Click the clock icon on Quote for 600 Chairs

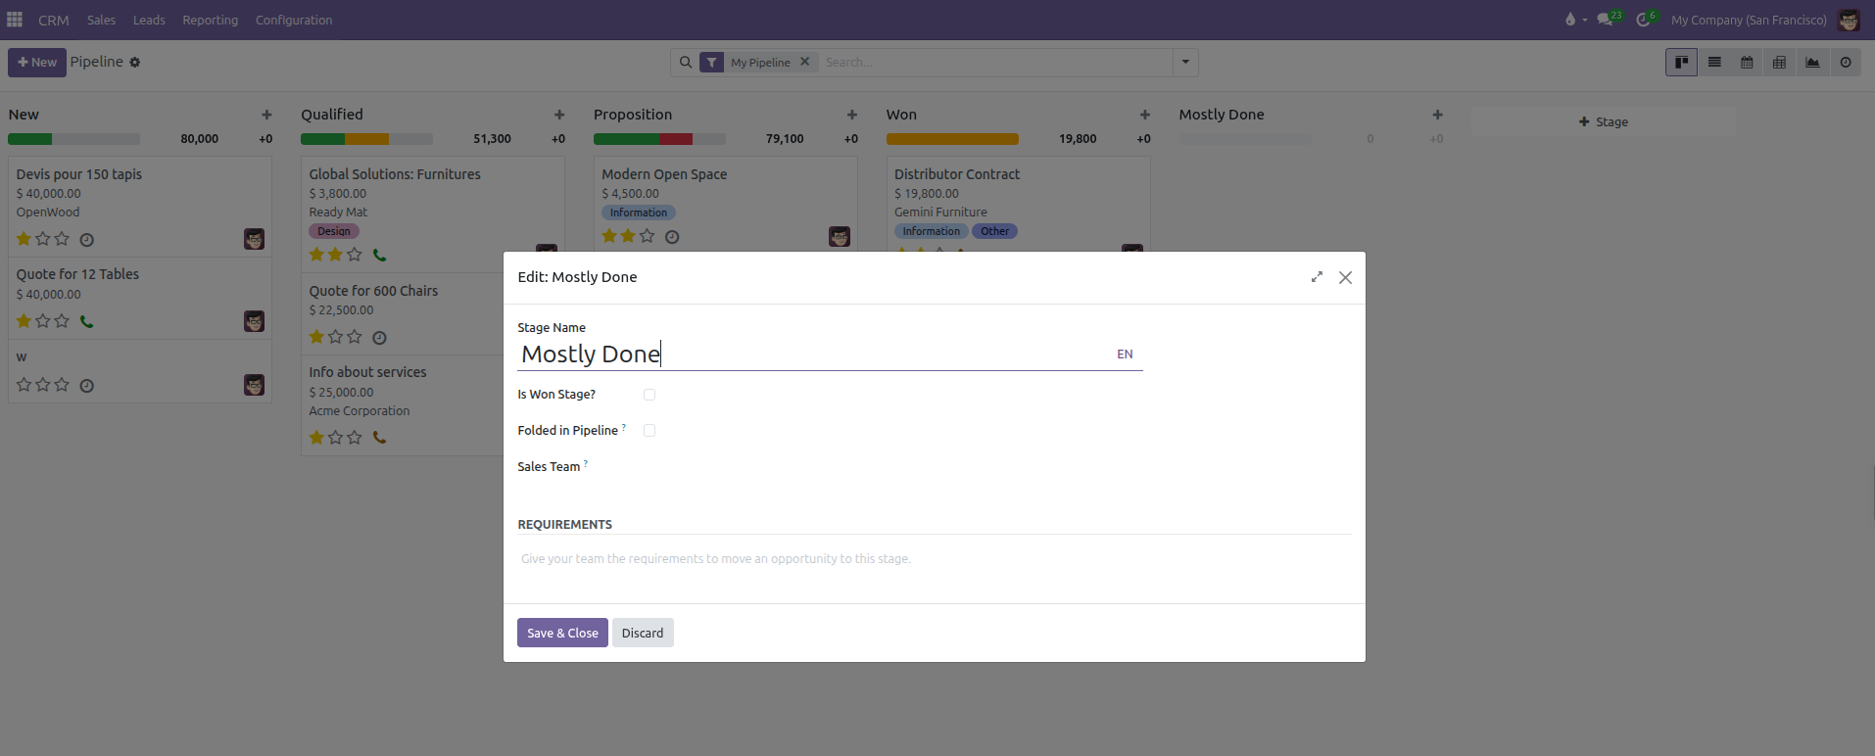point(379,338)
